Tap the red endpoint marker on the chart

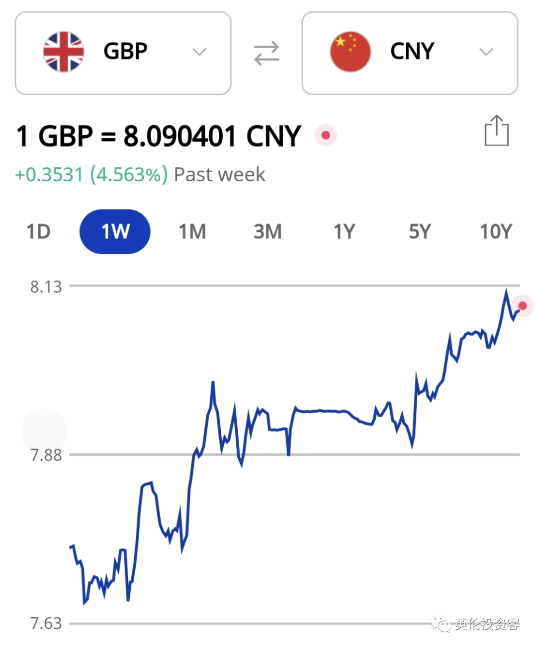tap(523, 305)
